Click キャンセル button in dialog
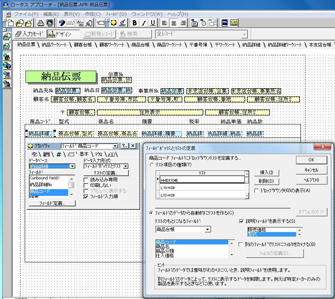Viewport: 335px width, 299px height. tap(311, 170)
